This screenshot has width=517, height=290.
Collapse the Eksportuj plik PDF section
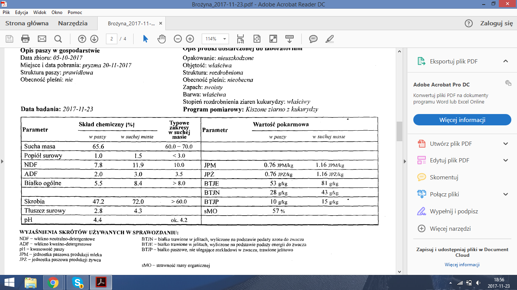point(505,61)
